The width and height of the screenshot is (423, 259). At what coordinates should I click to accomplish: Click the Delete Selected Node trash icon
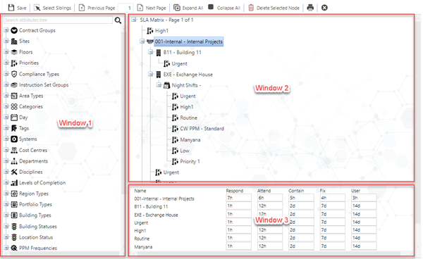pos(251,8)
